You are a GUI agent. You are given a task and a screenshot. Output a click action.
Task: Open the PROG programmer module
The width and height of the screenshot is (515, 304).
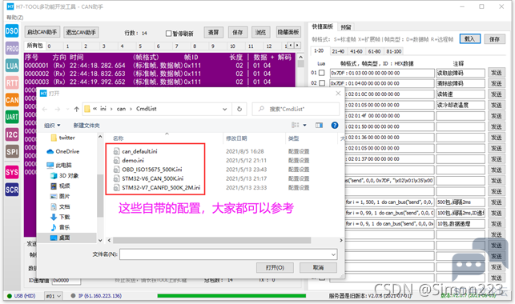point(12,49)
